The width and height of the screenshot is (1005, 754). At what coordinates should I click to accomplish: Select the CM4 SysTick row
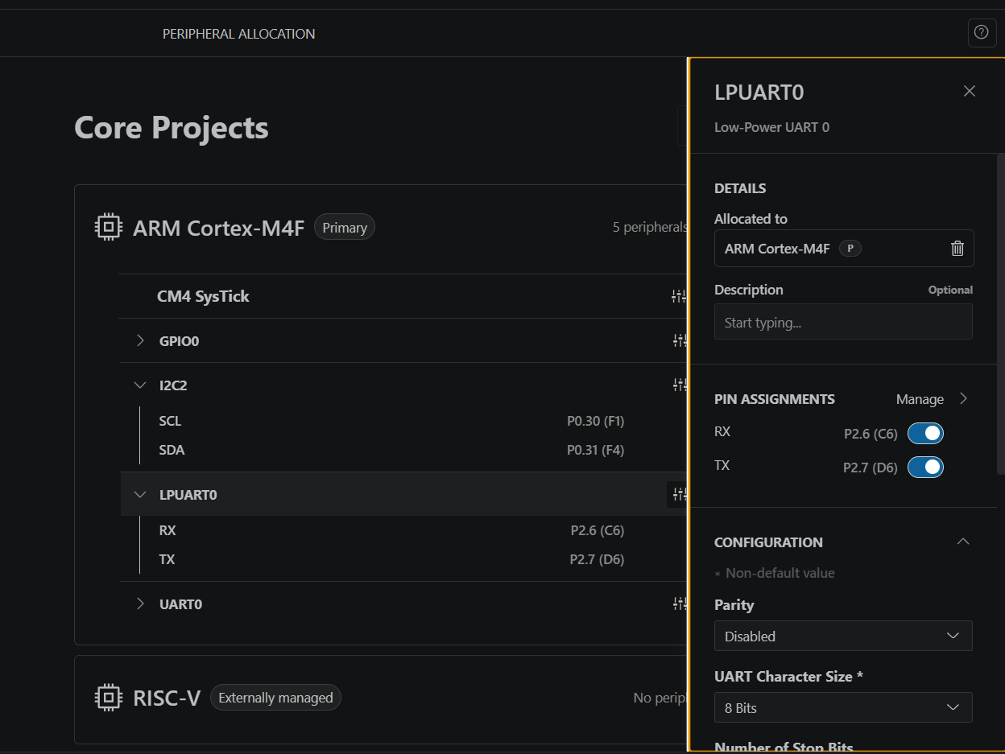tap(402, 296)
